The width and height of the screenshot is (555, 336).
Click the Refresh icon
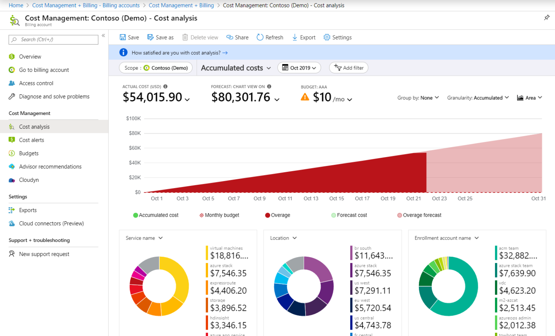coord(260,38)
